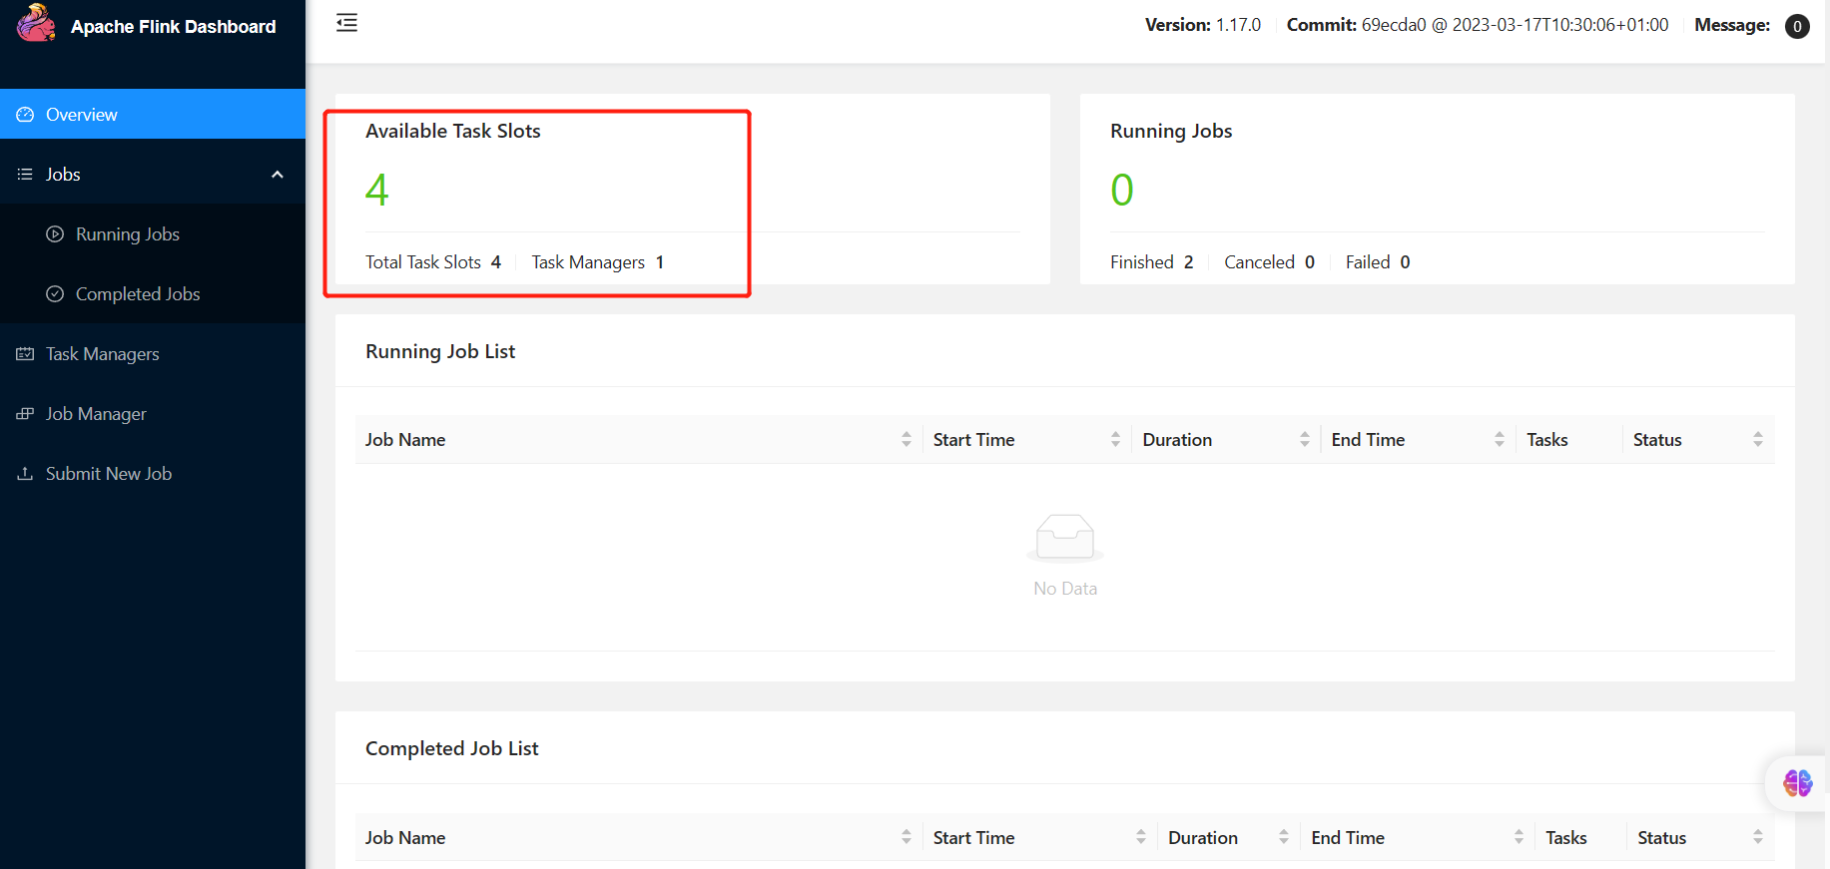Open the Job Manager page
1830x869 pixels.
point(153,414)
